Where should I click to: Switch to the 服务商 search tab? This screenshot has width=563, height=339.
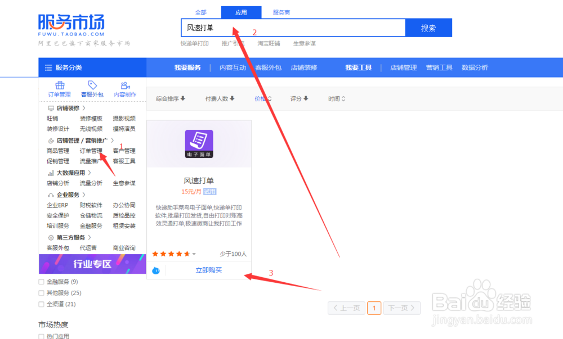click(x=281, y=12)
